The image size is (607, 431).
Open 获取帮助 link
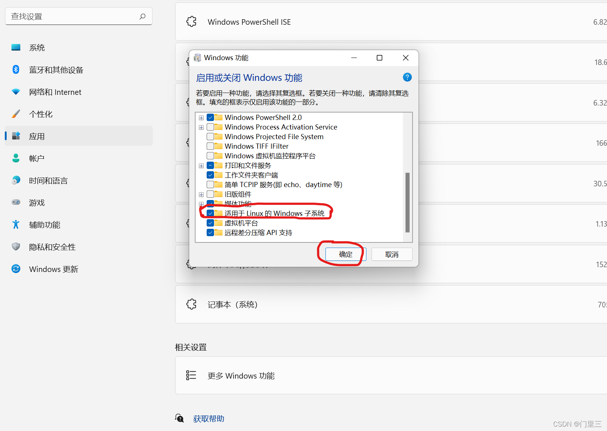coord(208,419)
